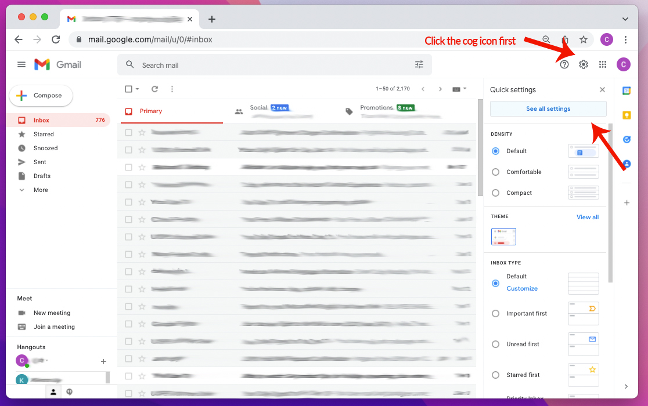This screenshot has width=648, height=406.
Task: Open Google Keep side panel icon
Action: (x=627, y=115)
